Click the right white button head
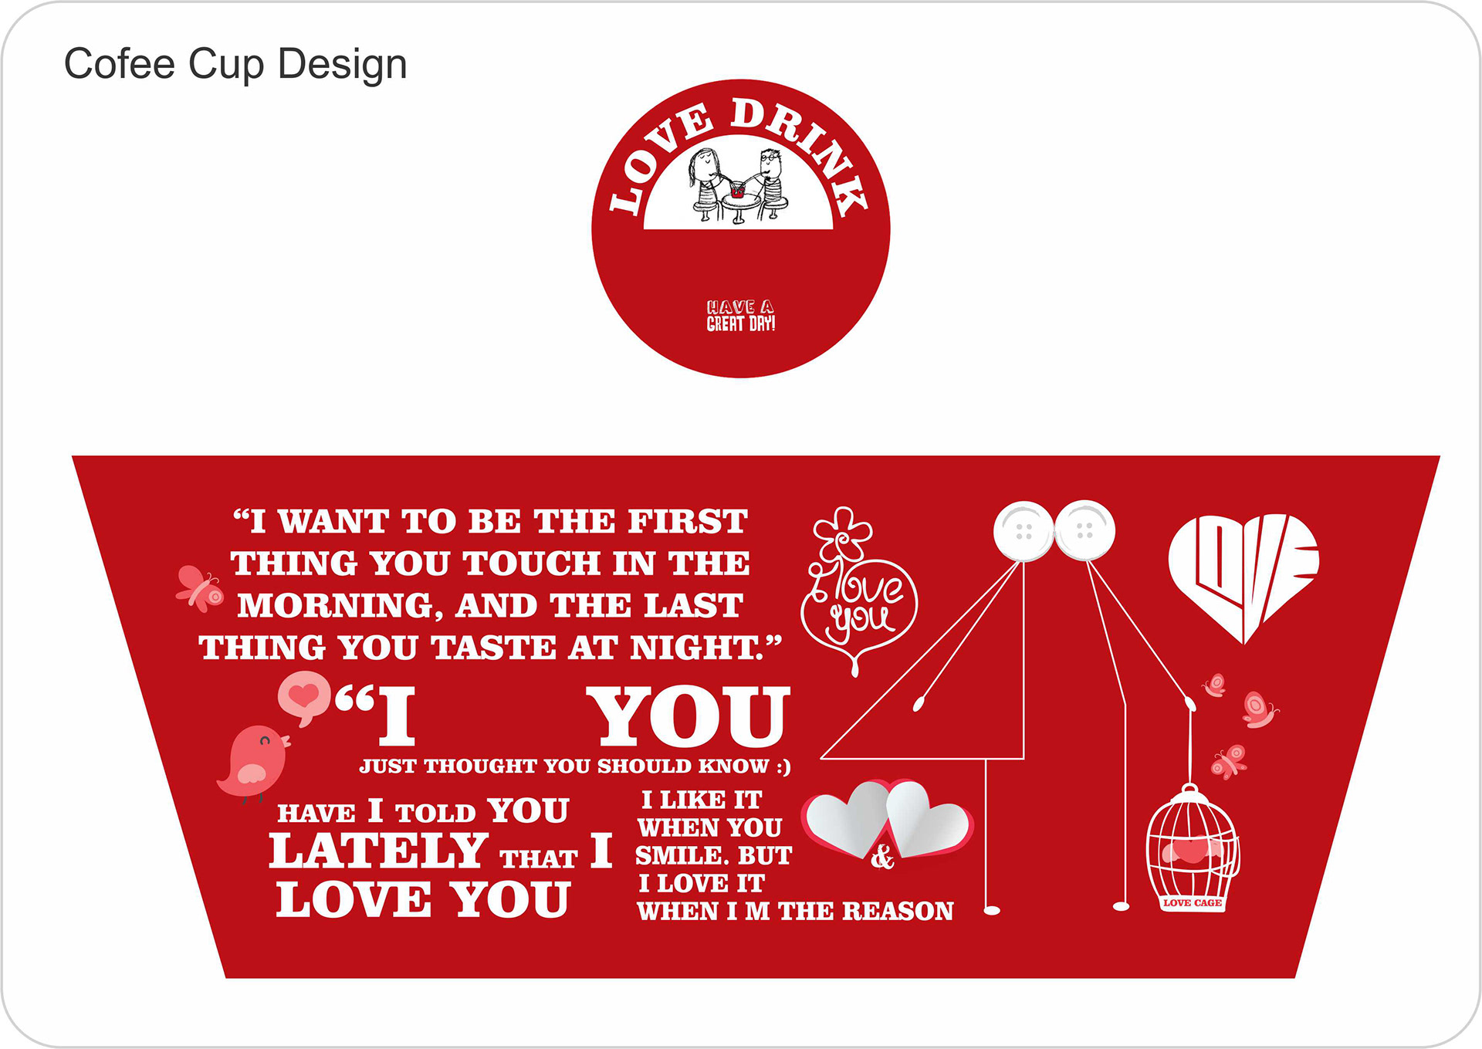 pyautogui.click(x=1084, y=530)
